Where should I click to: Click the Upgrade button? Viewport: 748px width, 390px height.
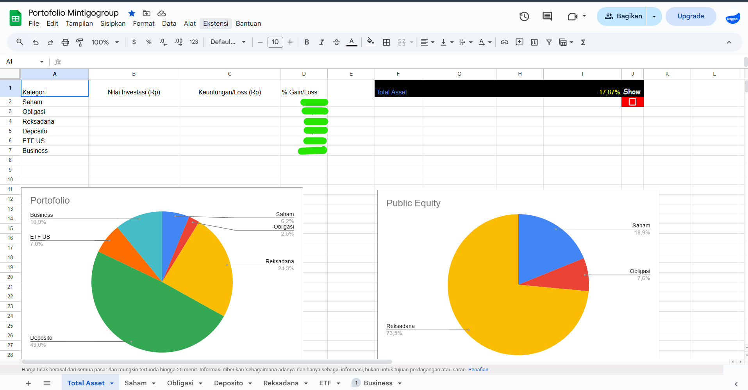coord(691,16)
